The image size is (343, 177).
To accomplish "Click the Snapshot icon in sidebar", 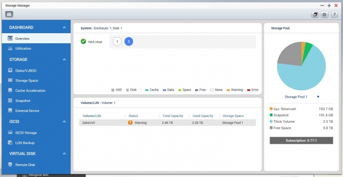I will [x=10, y=101].
